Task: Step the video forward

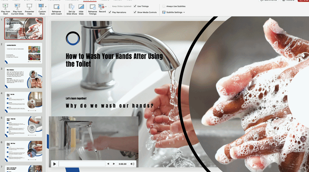Action: [x=114, y=164]
